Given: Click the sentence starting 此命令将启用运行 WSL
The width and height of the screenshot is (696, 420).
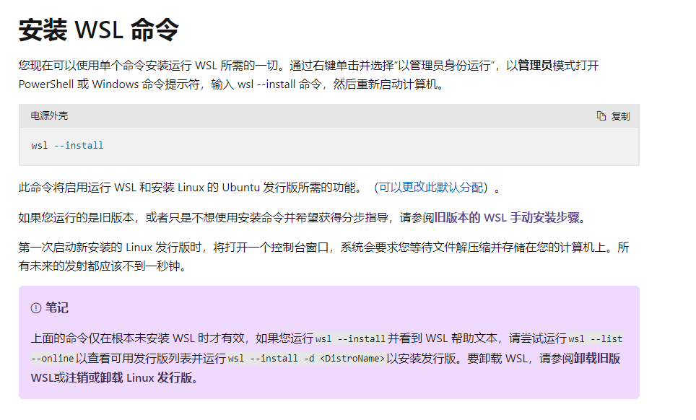Looking at the screenshot, I should click(259, 188).
